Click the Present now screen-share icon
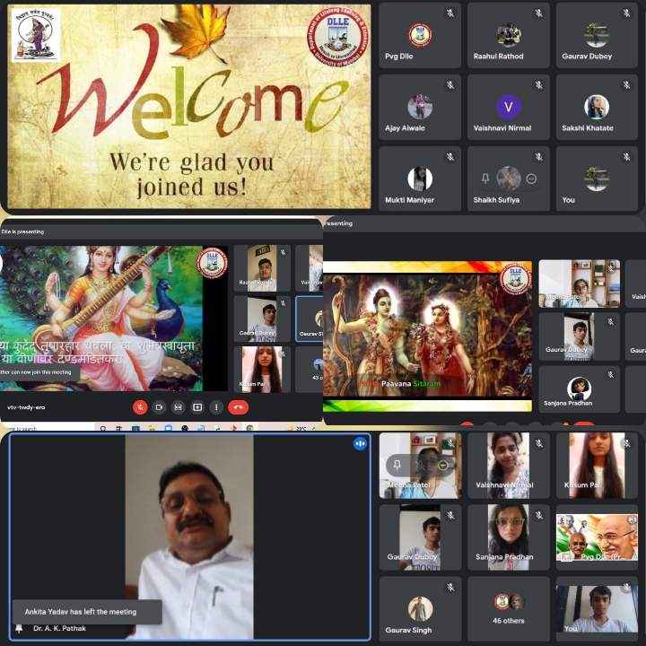This screenshot has height=646, width=646. tap(196, 406)
